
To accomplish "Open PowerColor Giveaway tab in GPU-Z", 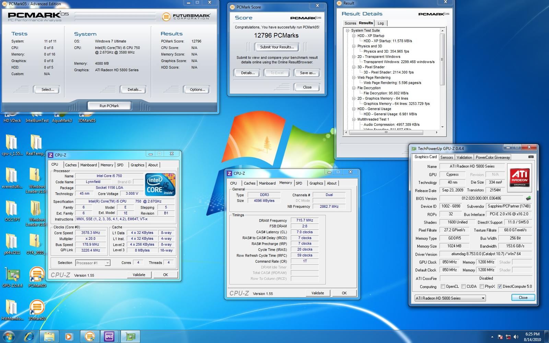I will pos(493,157).
